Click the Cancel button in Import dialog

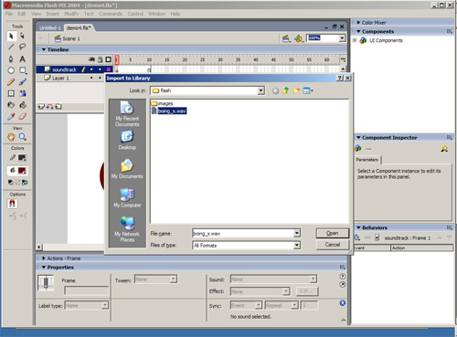[x=333, y=245]
